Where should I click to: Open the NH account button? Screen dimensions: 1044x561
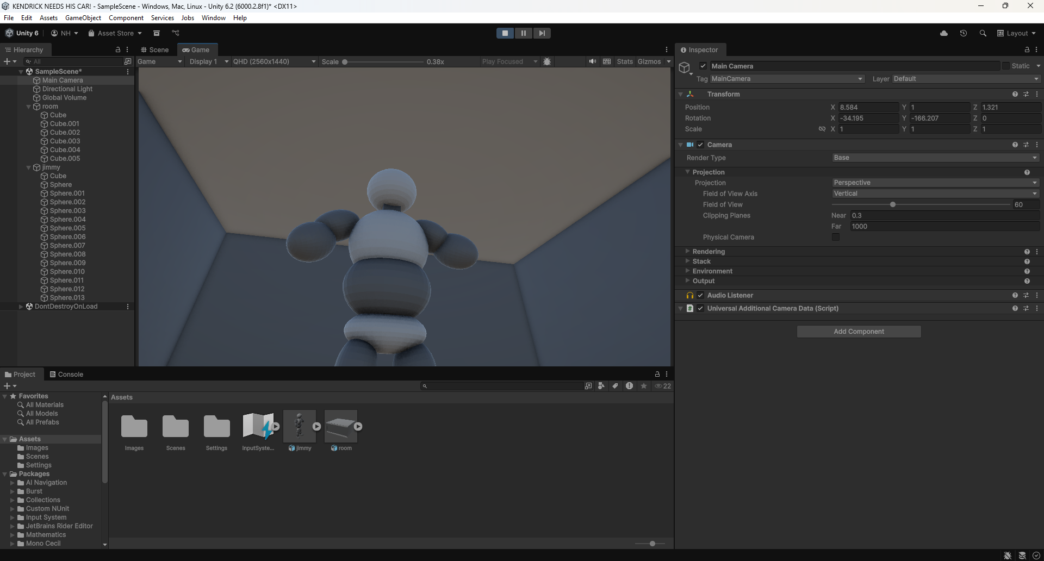tap(65, 33)
